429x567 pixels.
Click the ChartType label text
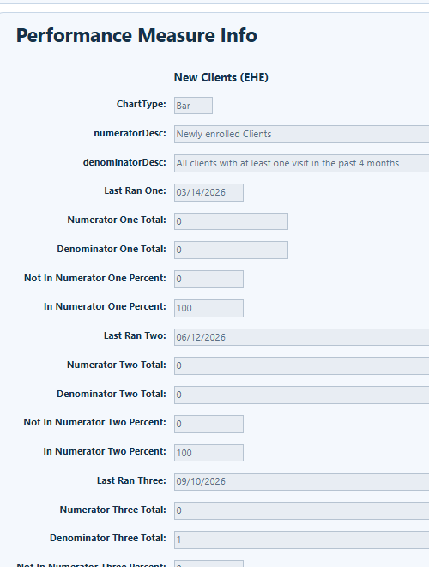(x=141, y=104)
